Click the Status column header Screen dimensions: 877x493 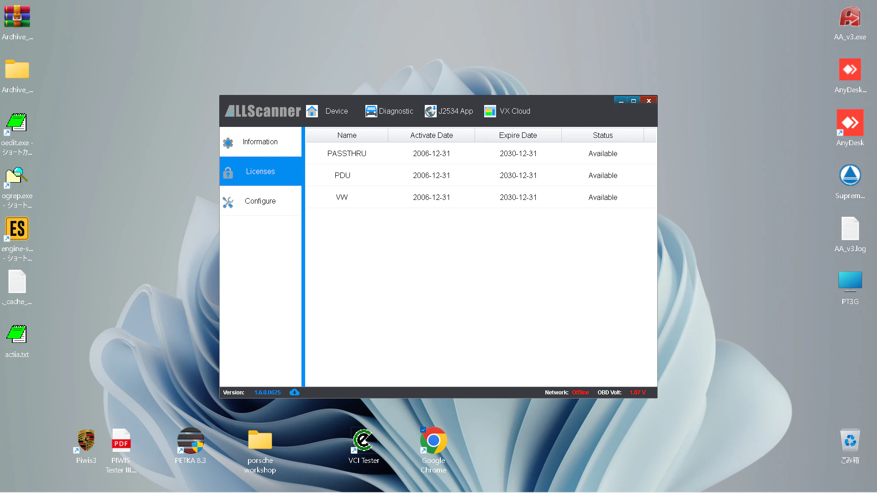602,135
